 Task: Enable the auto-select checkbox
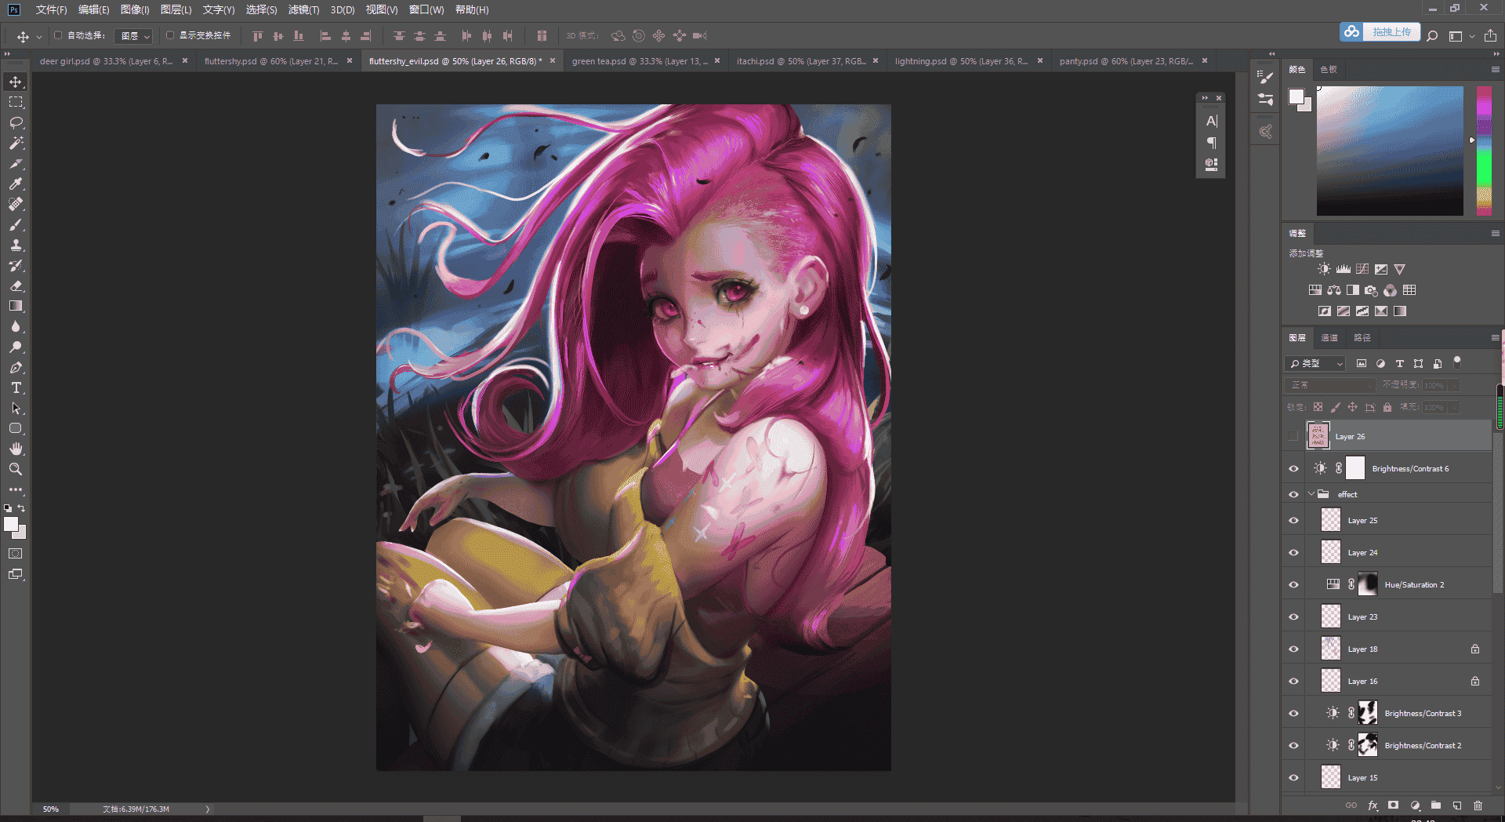pos(58,35)
